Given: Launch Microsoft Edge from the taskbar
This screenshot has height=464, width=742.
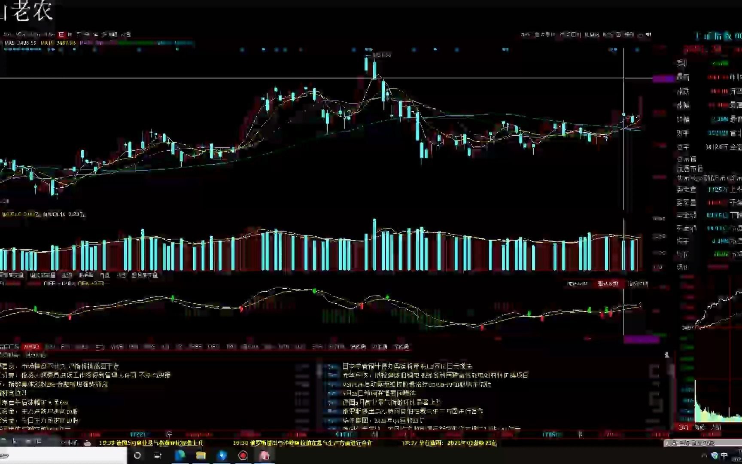Looking at the screenshot, I should pyautogui.click(x=179, y=455).
